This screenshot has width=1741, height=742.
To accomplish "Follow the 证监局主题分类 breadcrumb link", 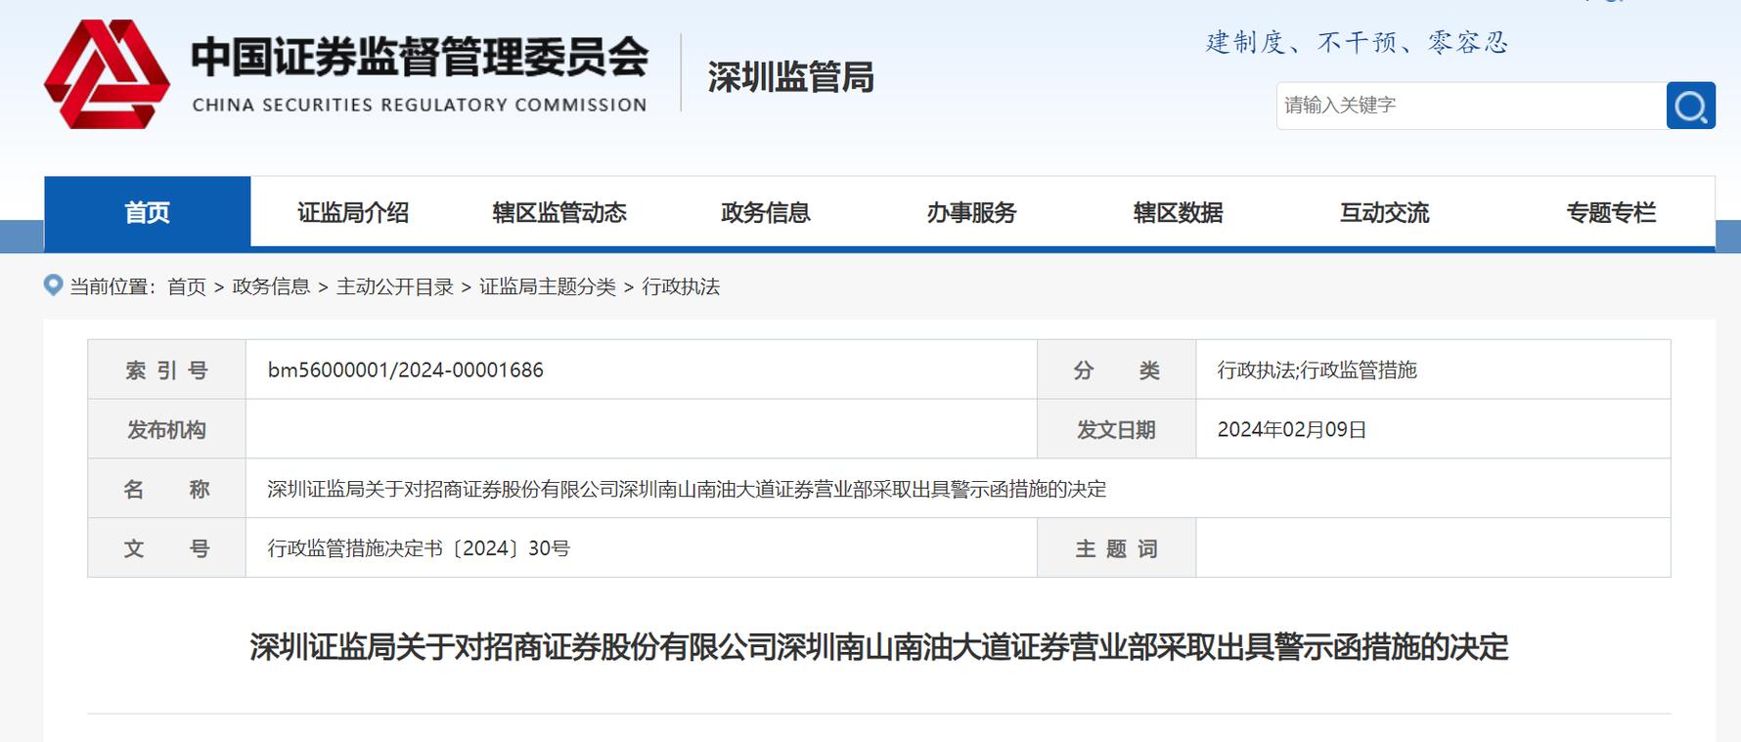I will pos(548,286).
